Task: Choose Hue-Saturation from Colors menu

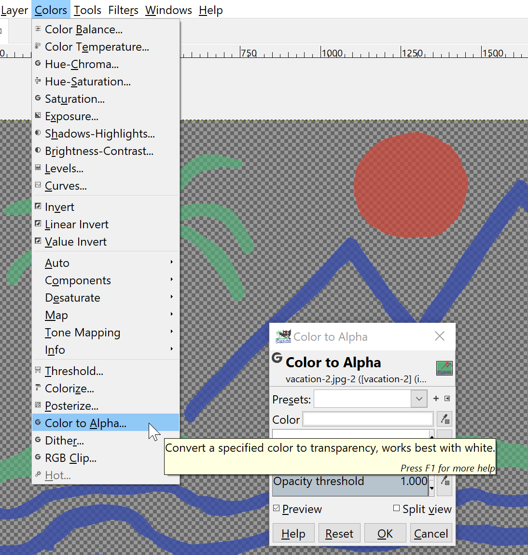Action: click(x=87, y=82)
